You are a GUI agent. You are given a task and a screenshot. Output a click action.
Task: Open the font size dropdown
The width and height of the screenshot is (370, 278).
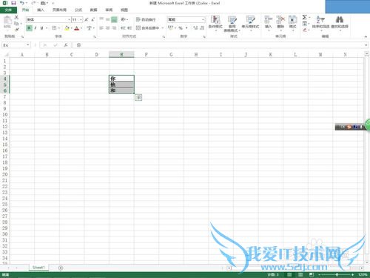click(x=81, y=19)
